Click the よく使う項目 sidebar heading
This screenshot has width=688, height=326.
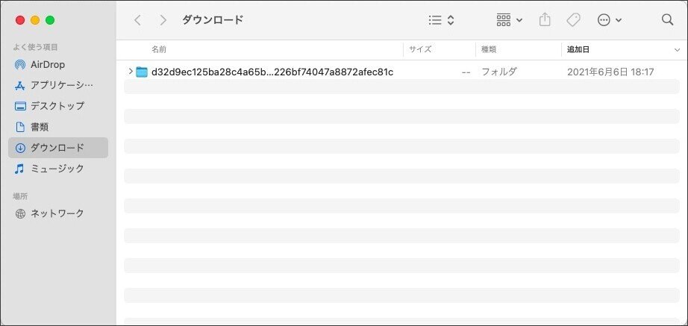coord(36,47)
